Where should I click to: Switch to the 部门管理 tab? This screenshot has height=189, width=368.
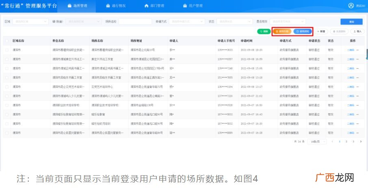click(x=154, y=6)
